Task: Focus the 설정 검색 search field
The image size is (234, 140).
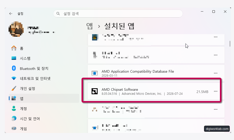Action: tap(118, 14)
